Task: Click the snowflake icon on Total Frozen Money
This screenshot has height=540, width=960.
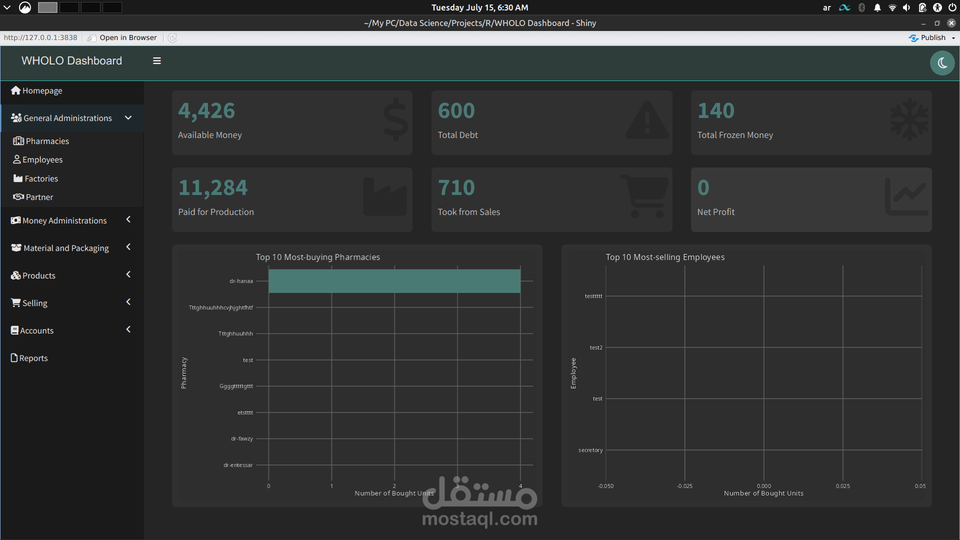Action: 909,120
